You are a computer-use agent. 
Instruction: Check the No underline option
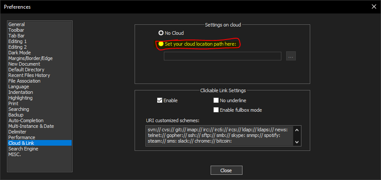(x=216, y=100)
